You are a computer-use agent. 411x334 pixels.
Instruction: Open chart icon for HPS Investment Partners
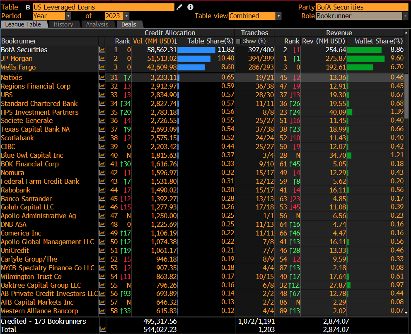(102, 112)
